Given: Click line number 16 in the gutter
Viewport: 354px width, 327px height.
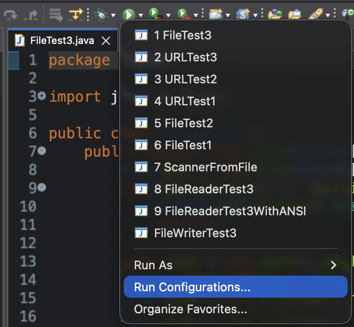Looking at the screenshot, I should 28,316.
